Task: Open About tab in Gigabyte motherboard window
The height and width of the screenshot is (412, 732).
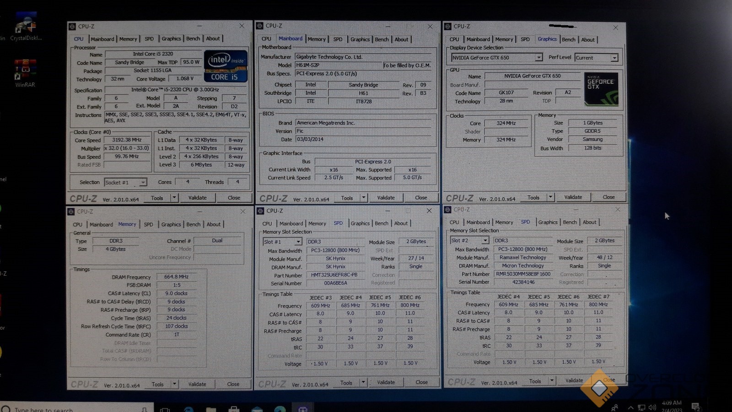Action: (401, 39)
